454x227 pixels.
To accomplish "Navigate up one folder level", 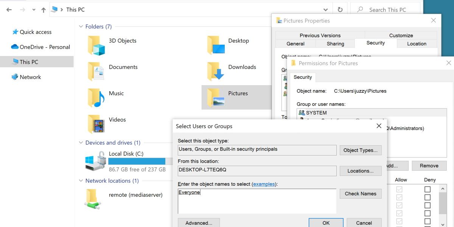I will 44,9.
